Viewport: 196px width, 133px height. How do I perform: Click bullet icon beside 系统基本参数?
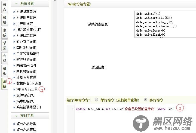(14, 12)
